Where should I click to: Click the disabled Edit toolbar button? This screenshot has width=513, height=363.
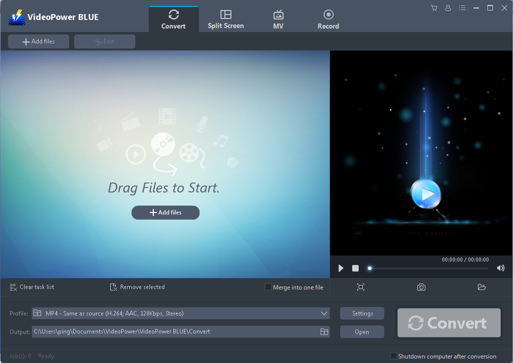pyautogui.click(x=105, y=41)
